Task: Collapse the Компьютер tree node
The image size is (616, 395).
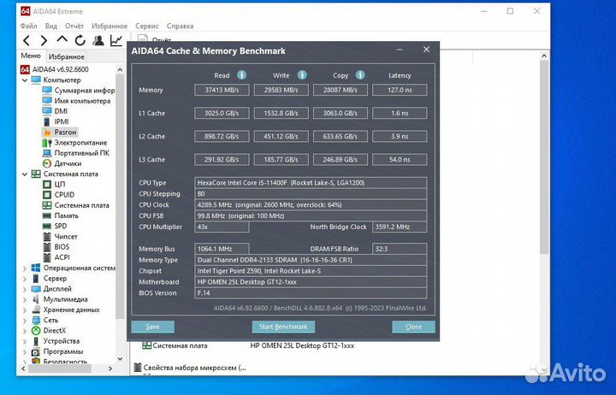Action: (25, 80)
